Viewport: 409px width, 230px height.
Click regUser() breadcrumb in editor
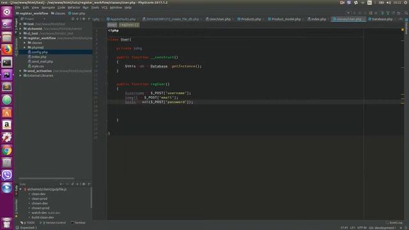coord(129,25)
